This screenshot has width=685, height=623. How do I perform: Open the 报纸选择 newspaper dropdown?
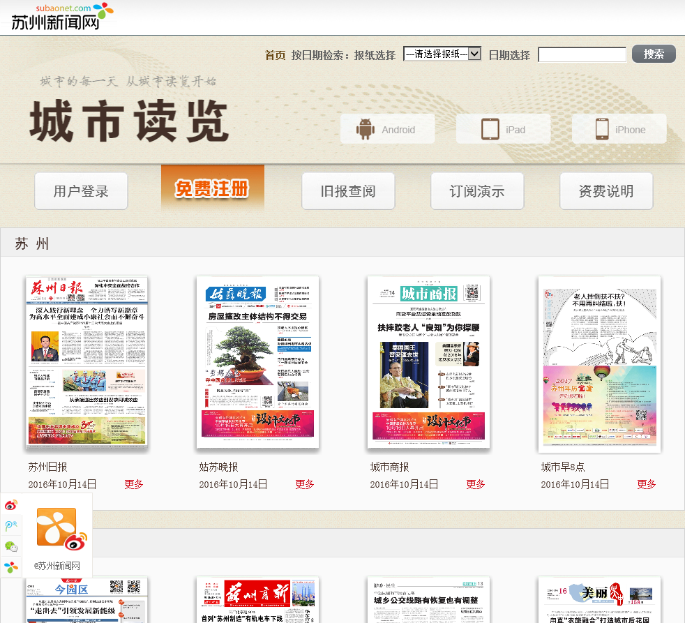click(x=442, y=54)
